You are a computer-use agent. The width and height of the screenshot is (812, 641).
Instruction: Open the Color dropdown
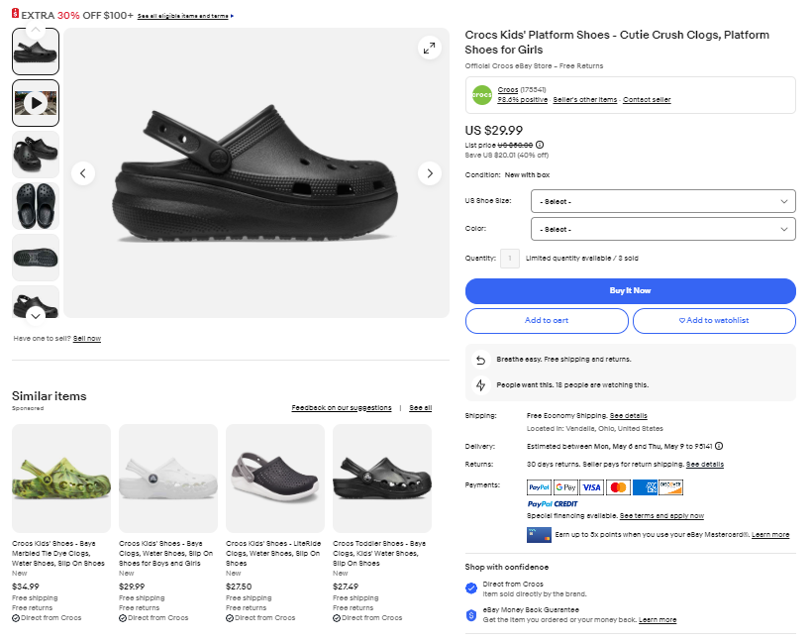662,229
